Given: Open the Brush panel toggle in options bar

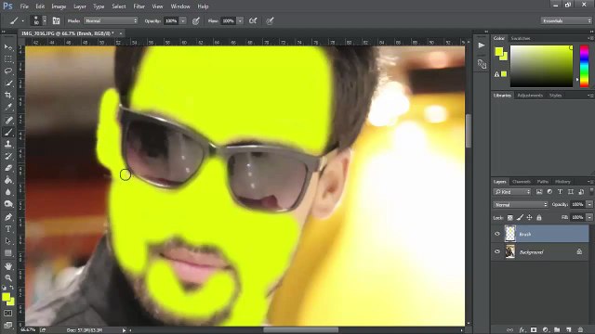Looking at the screenshot, I should pyautogui.click(x=56, y=20).
